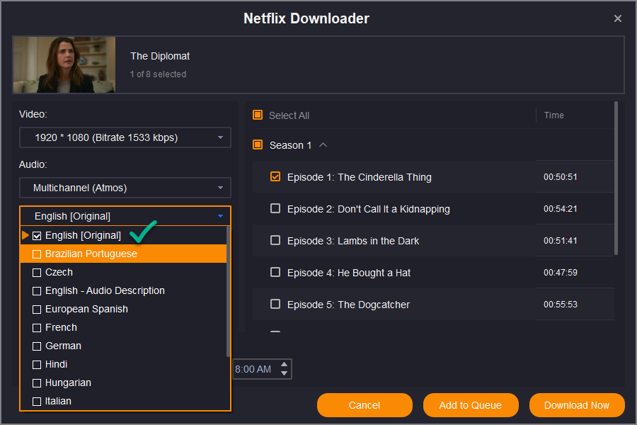The width and height of the screenshot is (637, 425).
Task: Check Episode 4: He Bought a Hat
Action: tap(275, 272)
